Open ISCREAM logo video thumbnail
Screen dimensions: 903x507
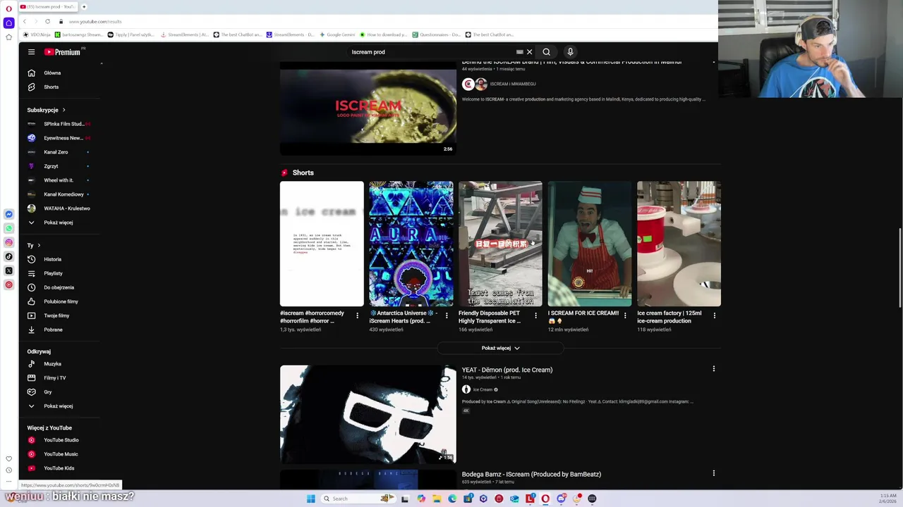click(x=368, y=108)
